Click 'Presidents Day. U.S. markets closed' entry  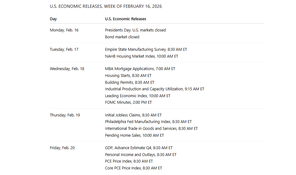[x=135, y=30]
